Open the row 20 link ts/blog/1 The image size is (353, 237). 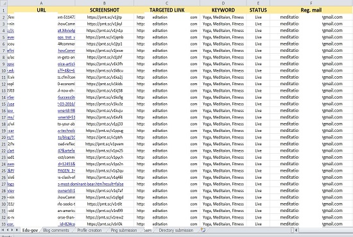(x=66, y=137)
